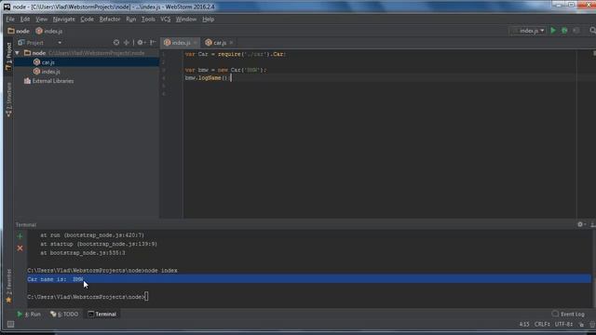Click file encoding UTF-8 in status bar
596x335 pixels.
coord(564,325)
